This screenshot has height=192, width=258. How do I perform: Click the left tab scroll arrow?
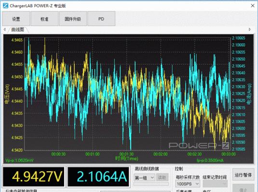[x=5, y=29]
